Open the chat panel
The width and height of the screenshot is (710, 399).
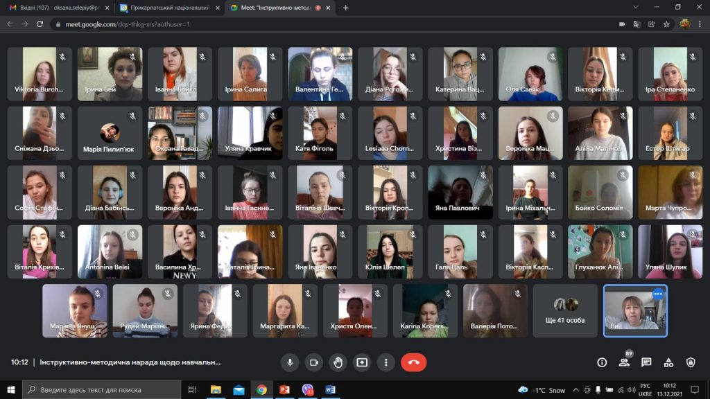646,362
